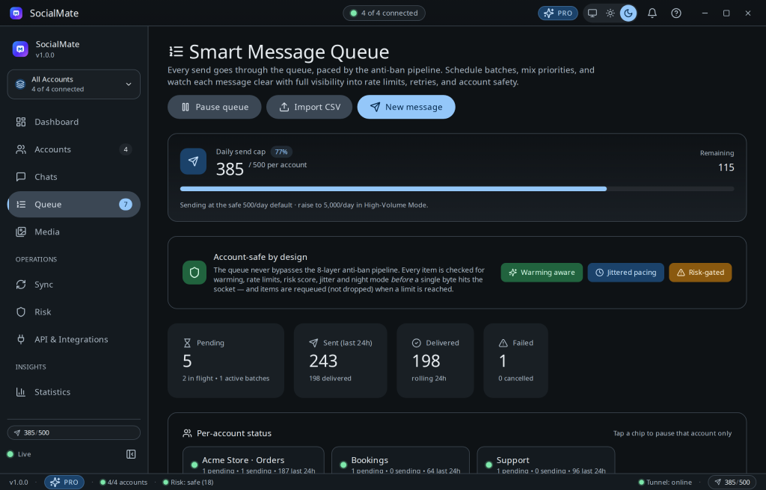Click 'Risk: safe (18)' in status bar

(188, 483)
